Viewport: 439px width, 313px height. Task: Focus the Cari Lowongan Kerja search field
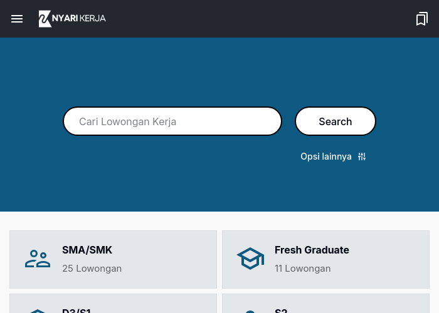point(172,121)
